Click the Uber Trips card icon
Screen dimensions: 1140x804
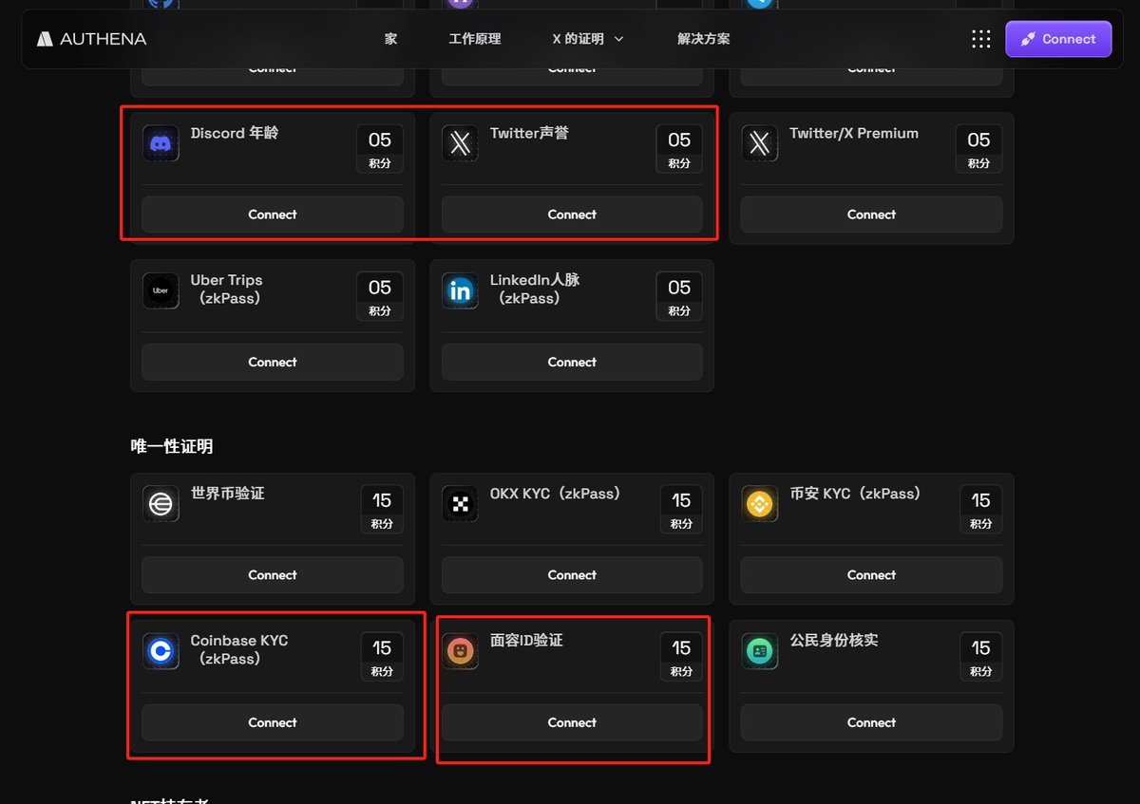coord(161,290)
